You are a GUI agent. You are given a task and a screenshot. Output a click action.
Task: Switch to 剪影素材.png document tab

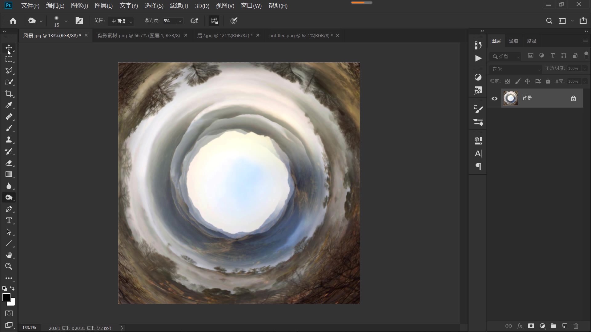pos(139,36)
